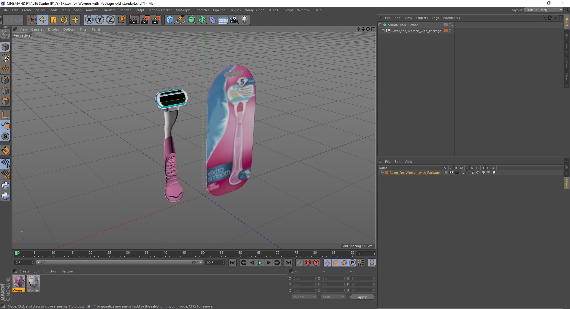This screenshot has width=570, height=309.
Task: Open the MoGraph menu
Action: click(x=183, y=10)
